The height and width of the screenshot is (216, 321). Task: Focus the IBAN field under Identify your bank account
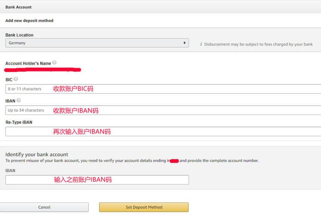97,180
